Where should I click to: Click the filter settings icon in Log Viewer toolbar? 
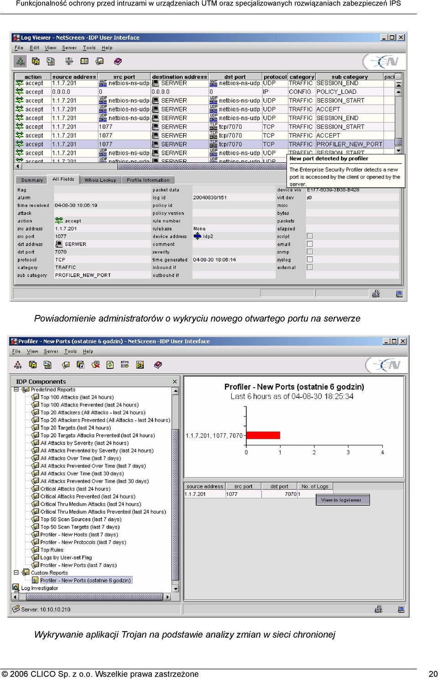[x=69, y=61]
